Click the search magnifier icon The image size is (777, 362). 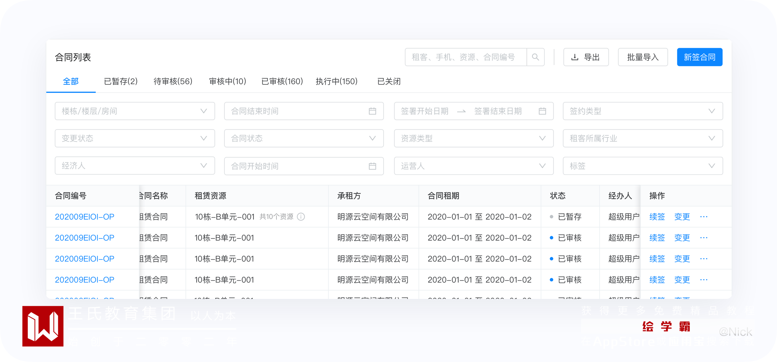pyautogui.click(x=535, y=57)
